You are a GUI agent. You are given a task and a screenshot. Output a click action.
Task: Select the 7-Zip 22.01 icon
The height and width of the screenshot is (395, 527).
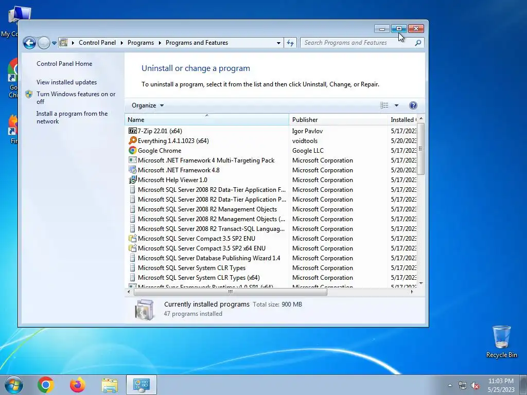[132, 131]
